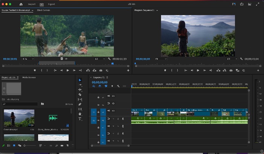Open the Project panel menu
This screenshot has height=154, width=264.
[x=18, y=77]
